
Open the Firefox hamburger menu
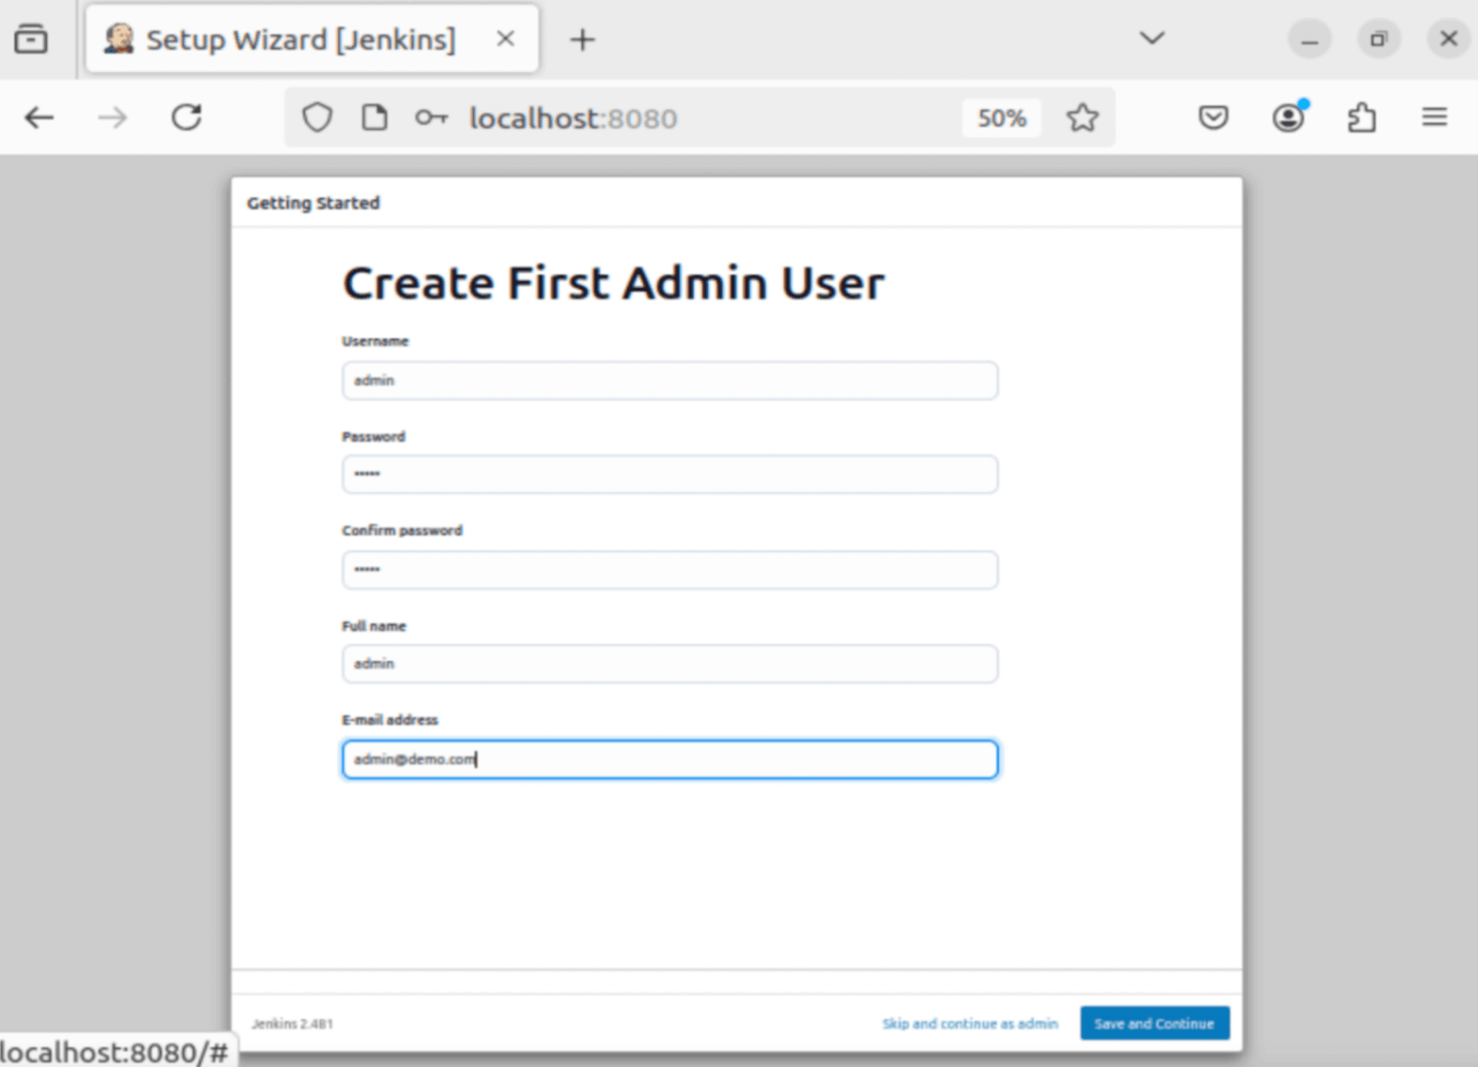click(1434, 118)
